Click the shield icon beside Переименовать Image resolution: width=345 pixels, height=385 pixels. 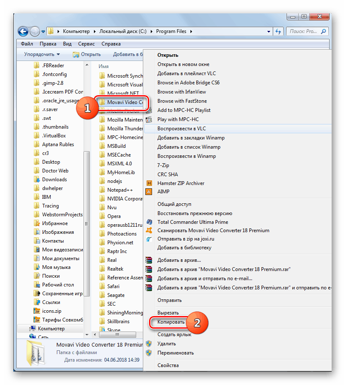point(149,353)
